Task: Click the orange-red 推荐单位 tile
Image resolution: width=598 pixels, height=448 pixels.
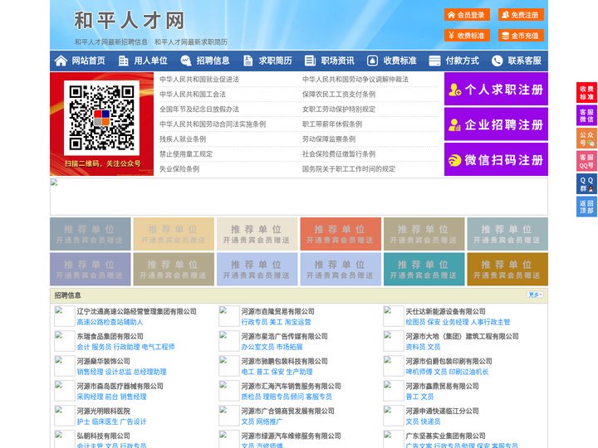Action: coord(341,234)
